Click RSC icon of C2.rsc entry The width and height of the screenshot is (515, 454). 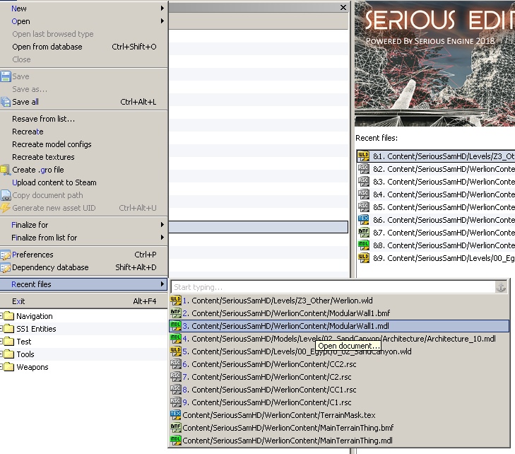click(176, 377)
